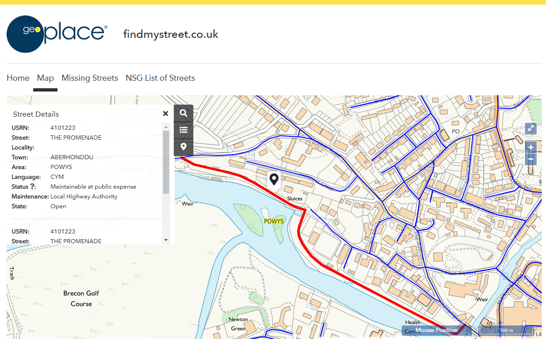Image resolution: width=546 pixels, height=339 pixels.
Task: Open the Missing Streets page
Action: click(90, 78)
